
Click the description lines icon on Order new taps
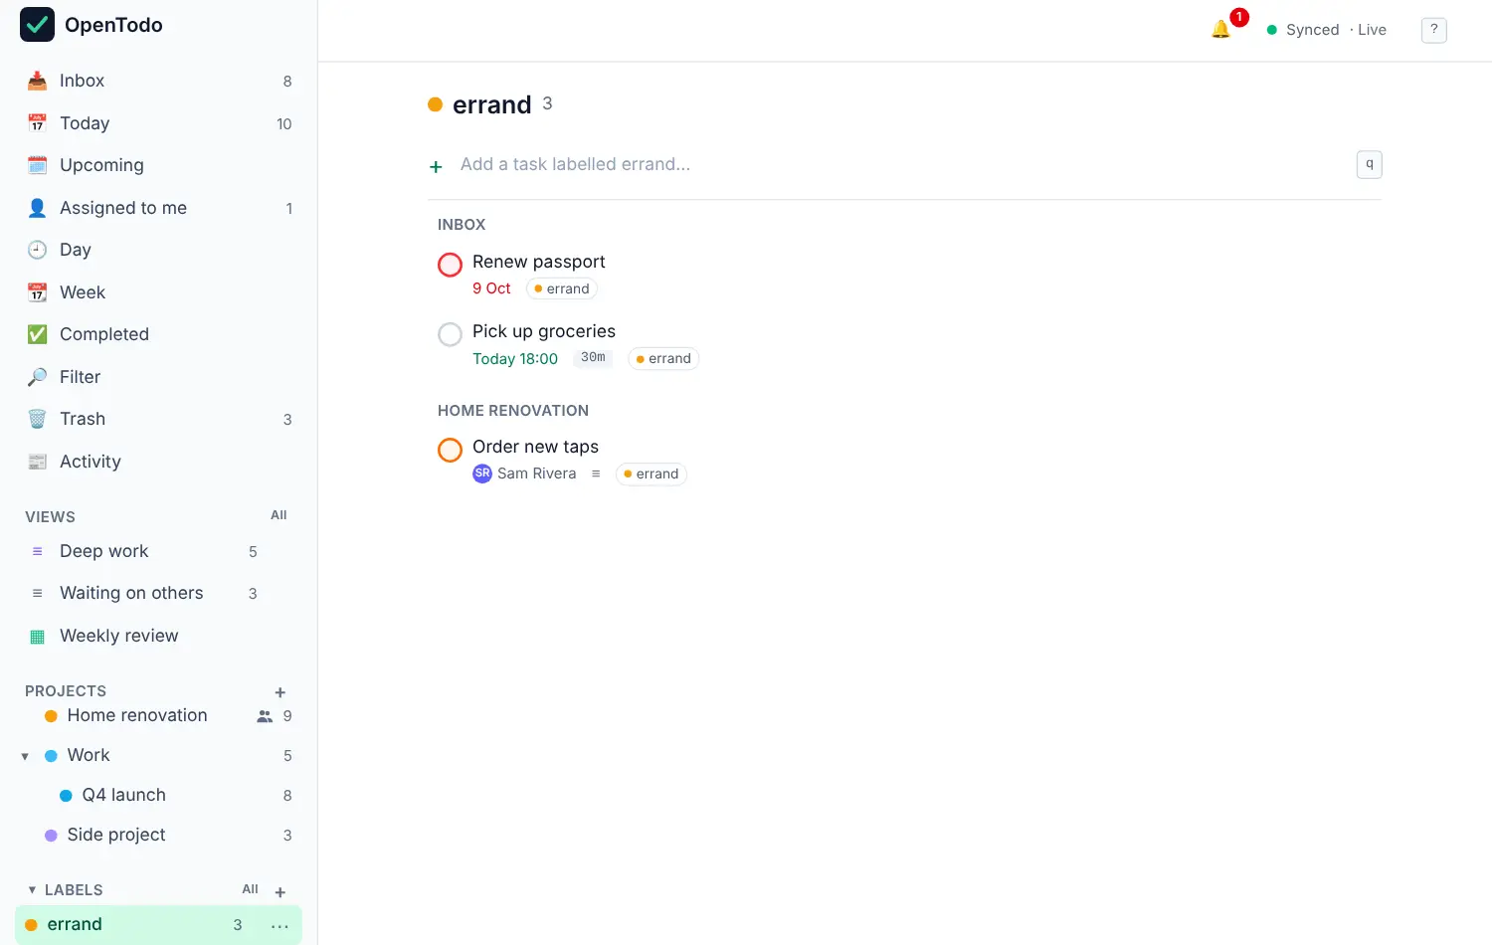[x=596, y=473]
